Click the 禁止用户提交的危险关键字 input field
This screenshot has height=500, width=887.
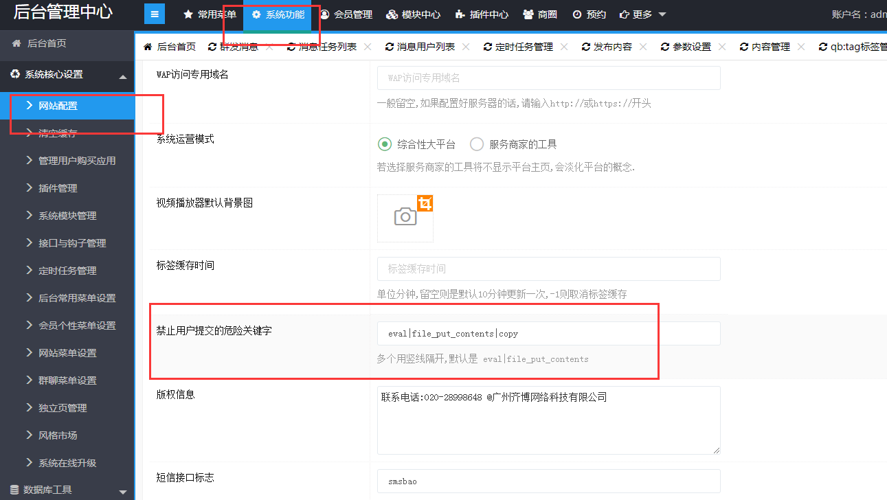point(548,333)
